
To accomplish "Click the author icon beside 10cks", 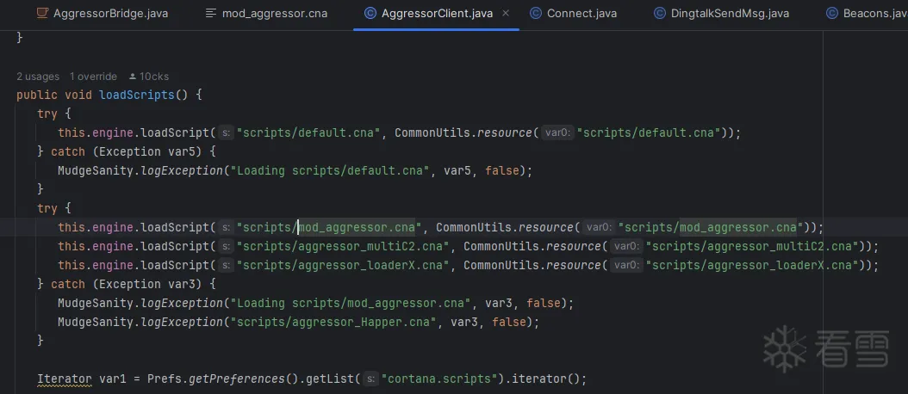I will point(133,77).
